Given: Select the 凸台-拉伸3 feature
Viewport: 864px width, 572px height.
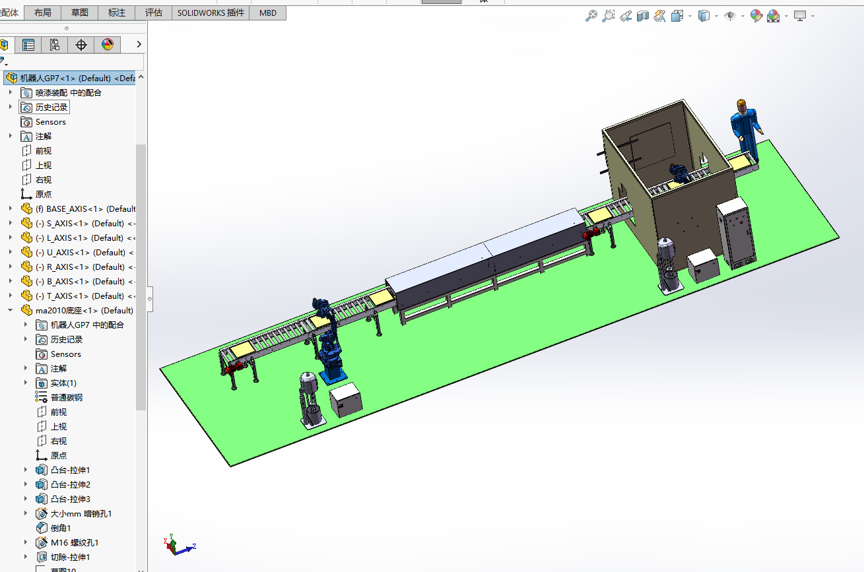Looking at the screenshot, I should 63,499.
